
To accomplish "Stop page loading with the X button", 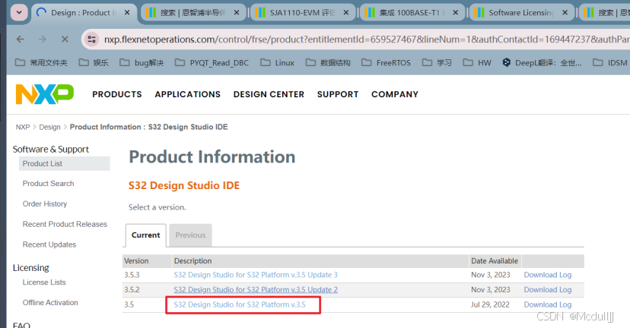I will [65, 39].
